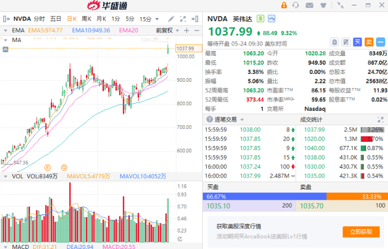Zoom out chart with minus icon
Screen dimensions: 388x249
pyautogui.click(x=197, y=31)
